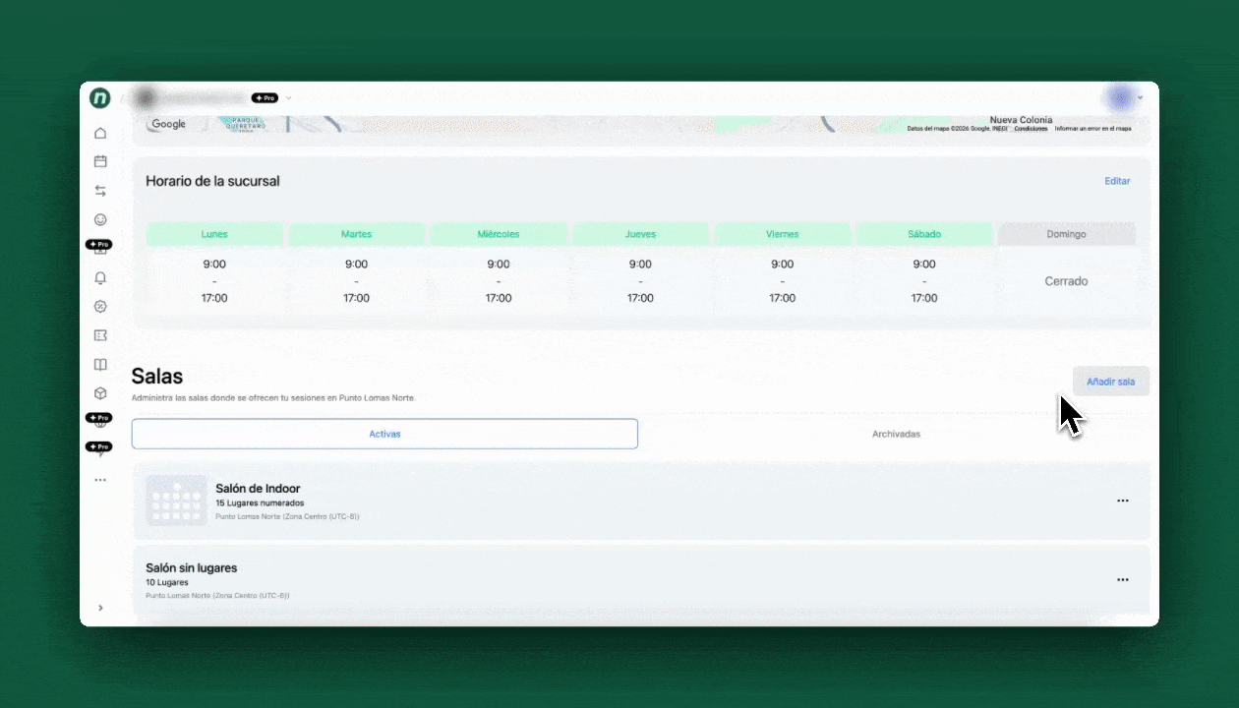Viewport: 1239px width, 708px height.
Task: Open the workspace dropdown chevron next to Pro badge
Action: pos(289,98)
